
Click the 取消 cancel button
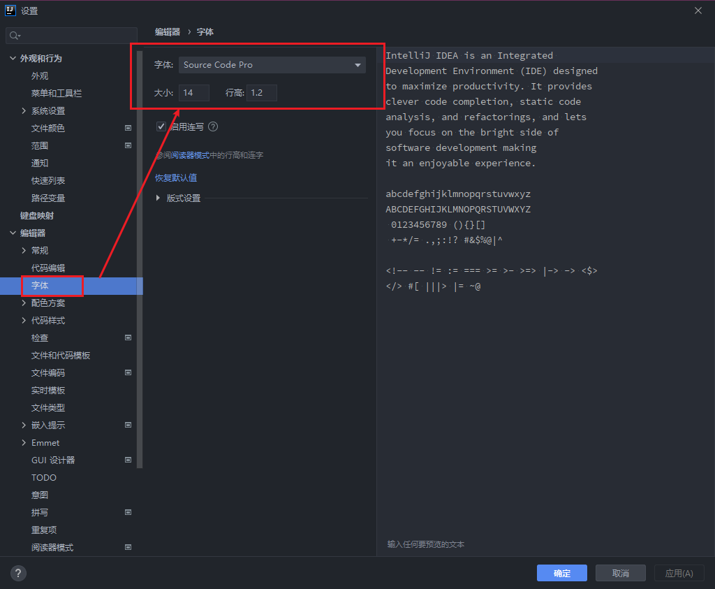point(621,573)
